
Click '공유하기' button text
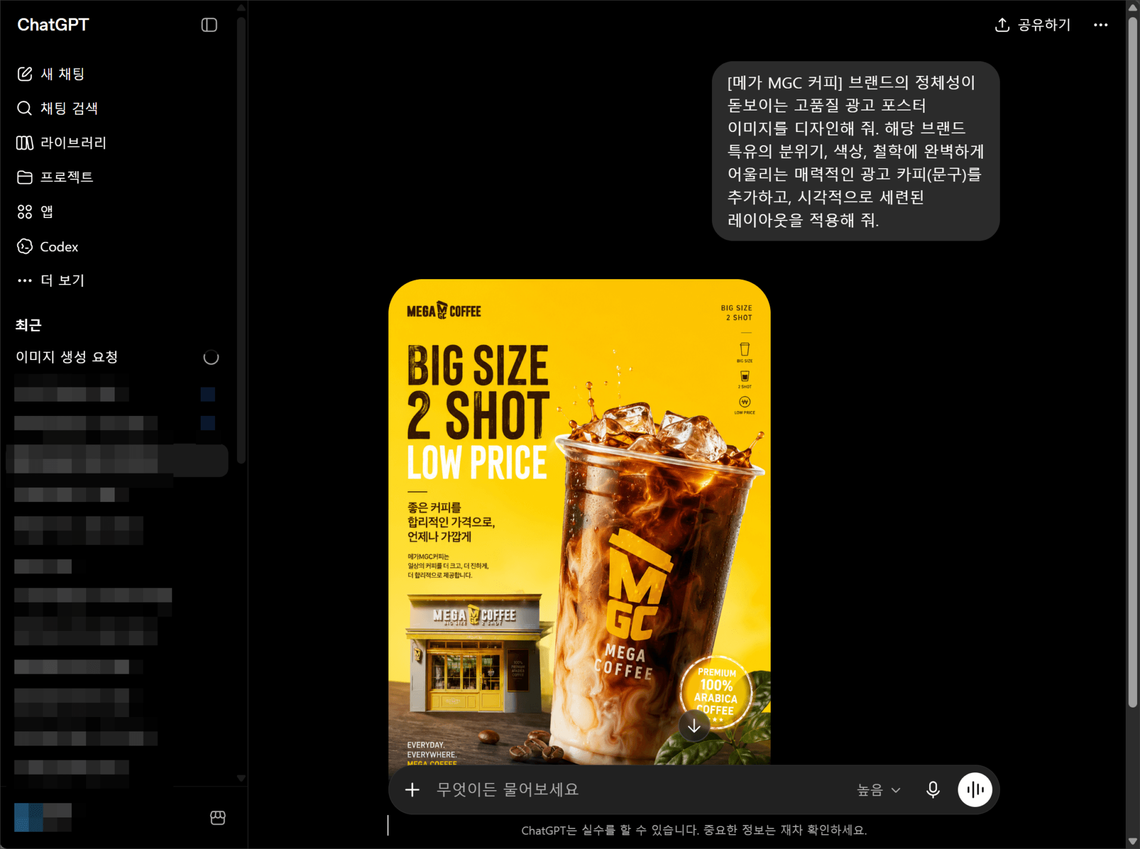point(1044,25)
